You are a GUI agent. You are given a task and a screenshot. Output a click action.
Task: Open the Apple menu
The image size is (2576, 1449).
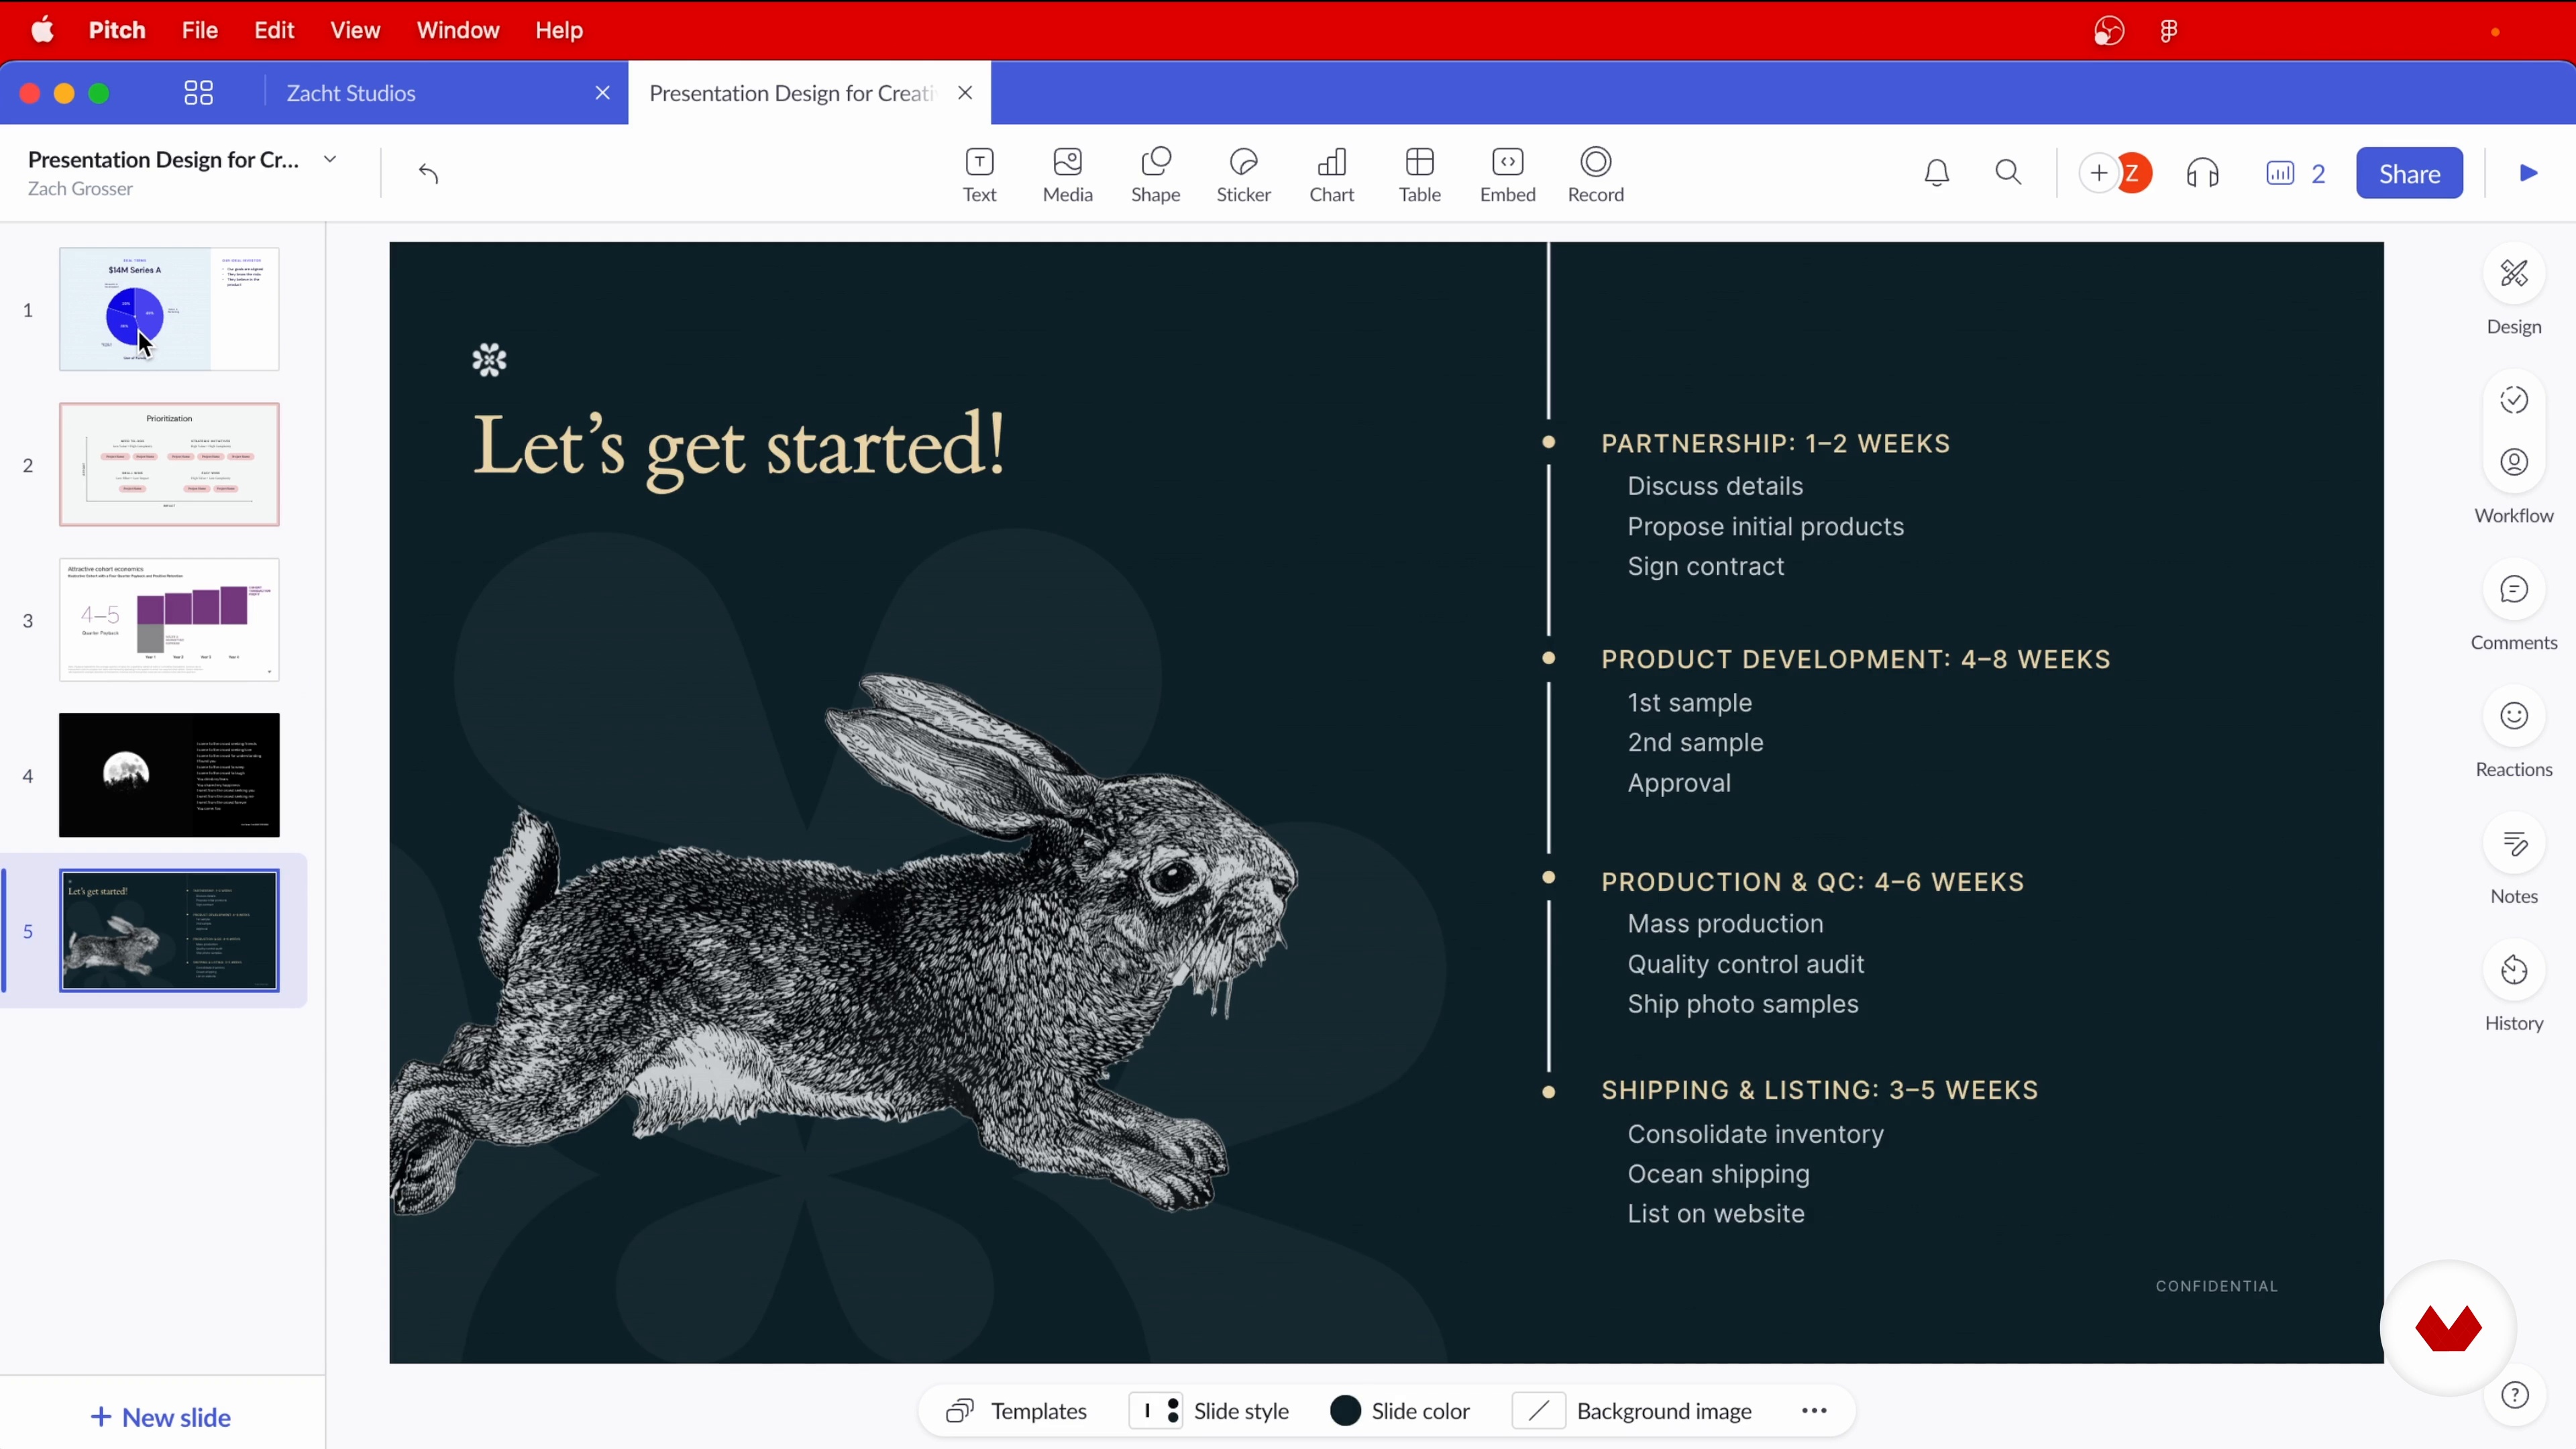point(42,30)
